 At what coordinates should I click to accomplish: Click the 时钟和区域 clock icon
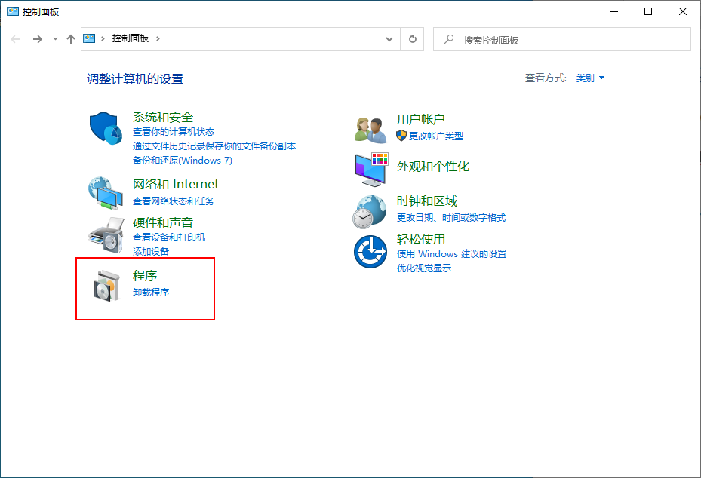point(369,210)
